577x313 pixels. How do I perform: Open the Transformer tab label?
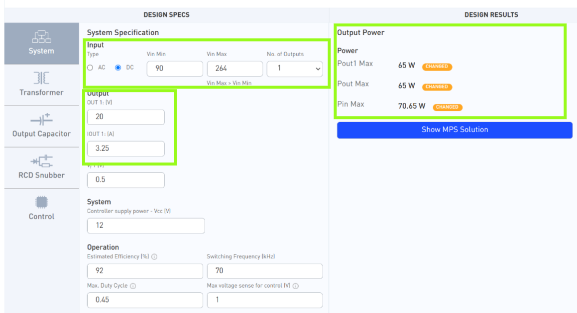[x=41, y=92]
